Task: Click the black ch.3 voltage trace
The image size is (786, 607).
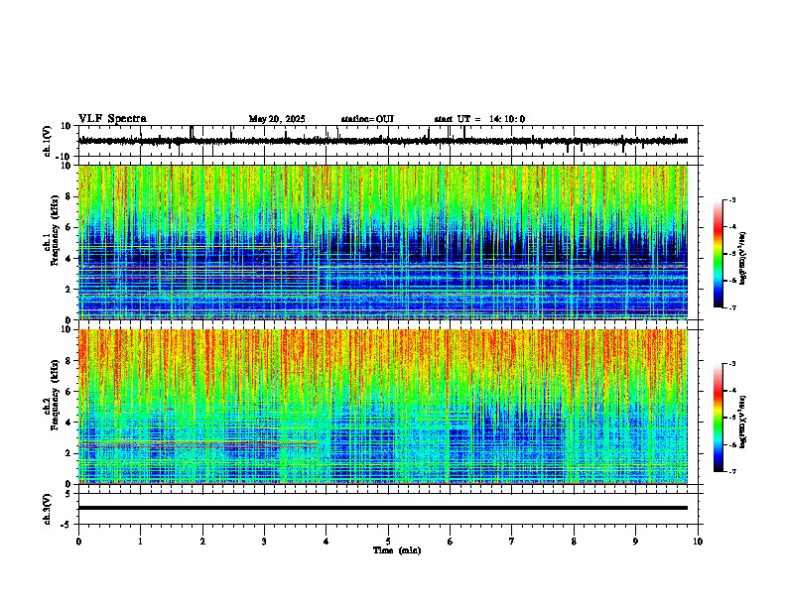Action: click(x=383, y=508)
